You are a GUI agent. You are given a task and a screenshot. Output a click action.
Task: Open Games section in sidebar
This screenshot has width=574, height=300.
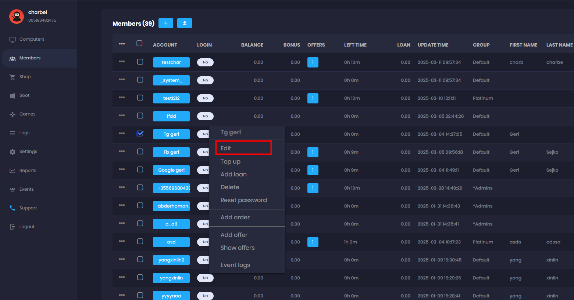point(27,114)
